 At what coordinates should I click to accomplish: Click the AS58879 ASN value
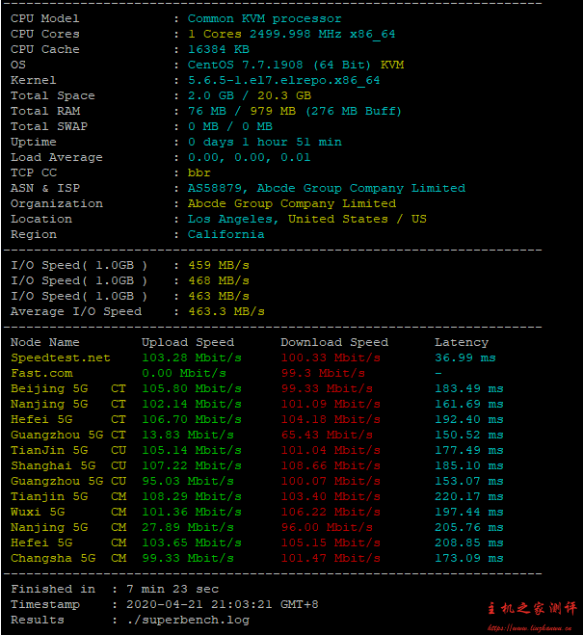coord(215,188)
